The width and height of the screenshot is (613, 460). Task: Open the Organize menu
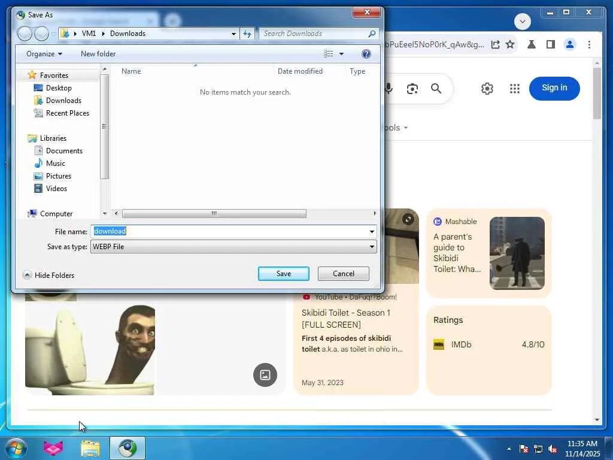click(44, 54)
